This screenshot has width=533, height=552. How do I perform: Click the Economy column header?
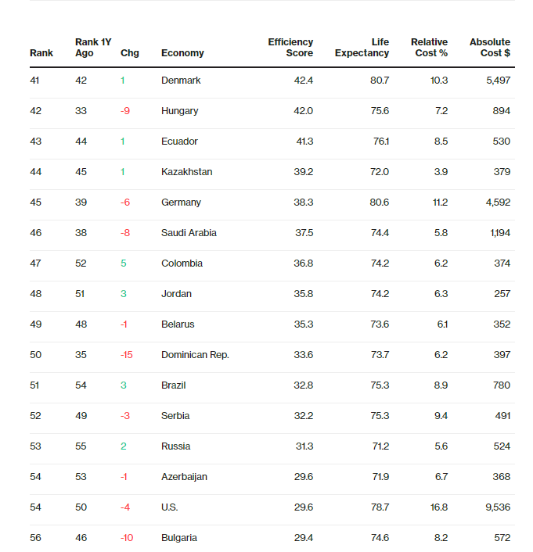pyautogui.click(x=182, y=53)
